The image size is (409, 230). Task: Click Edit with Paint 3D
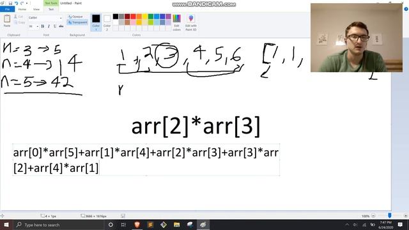click(191, 22)
